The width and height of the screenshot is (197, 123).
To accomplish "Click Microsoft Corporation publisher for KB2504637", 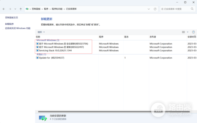I will (x=161, y=58).
